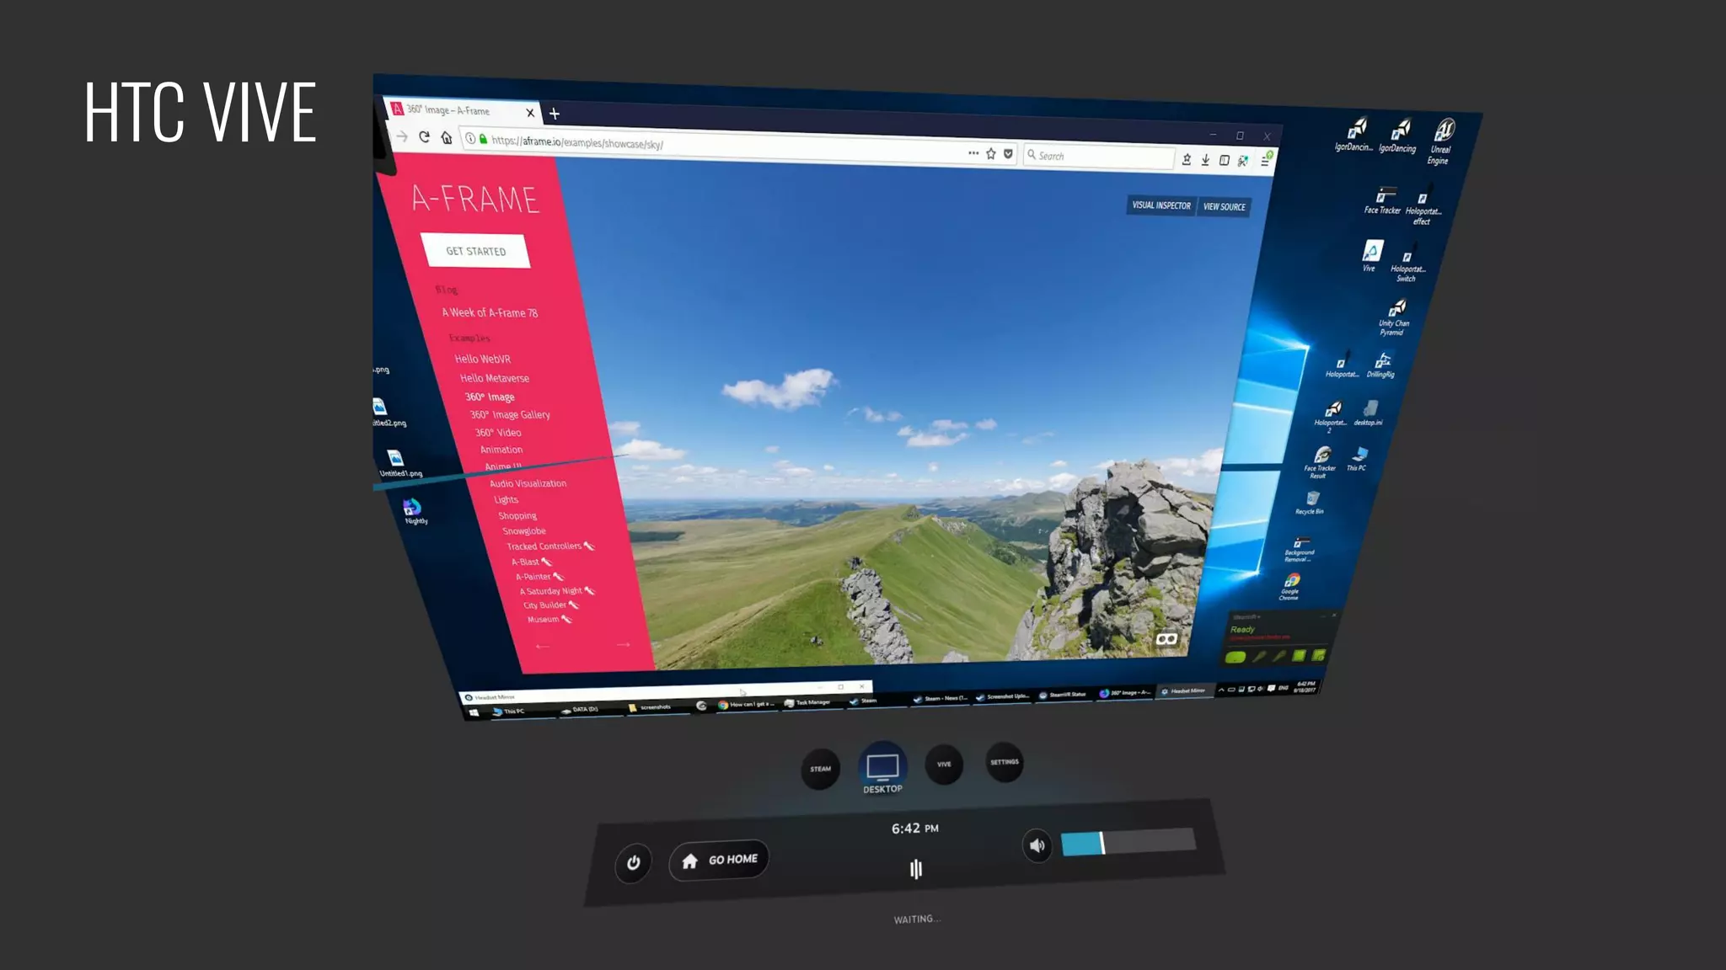Viewport: 1726px width, 970px height.
Task: Open a new browser tab with plus
Action: (554, 113)
